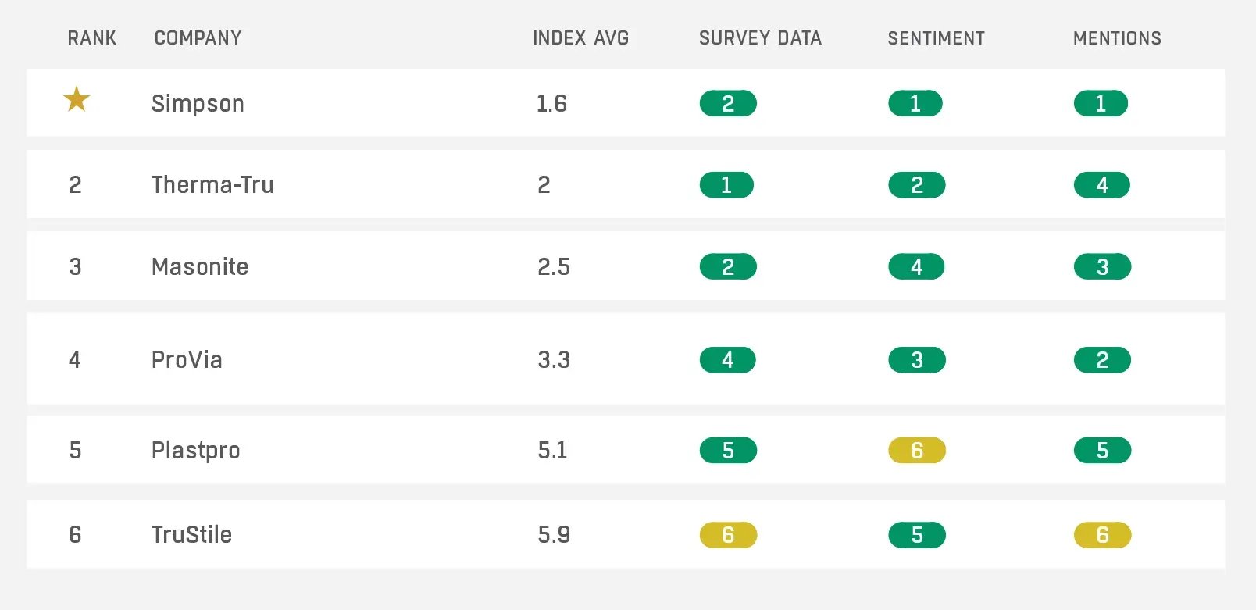Click the gold star rank icon
This screenshot has height=610, width=1256.
coord(77,100)
